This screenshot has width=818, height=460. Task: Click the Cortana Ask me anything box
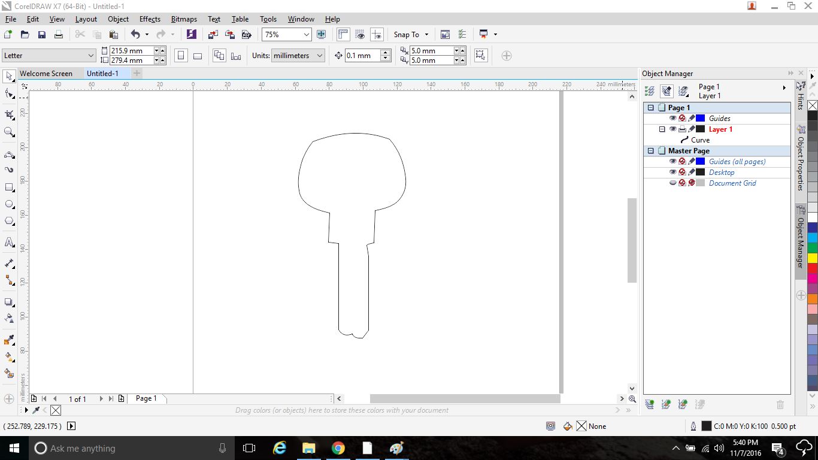(131, 448)
